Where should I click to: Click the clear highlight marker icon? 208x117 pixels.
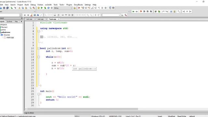click(31, 15)
